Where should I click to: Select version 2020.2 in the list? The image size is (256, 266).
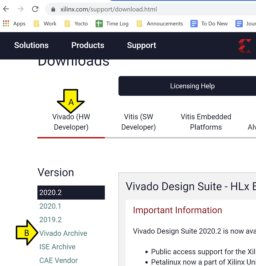71,192
